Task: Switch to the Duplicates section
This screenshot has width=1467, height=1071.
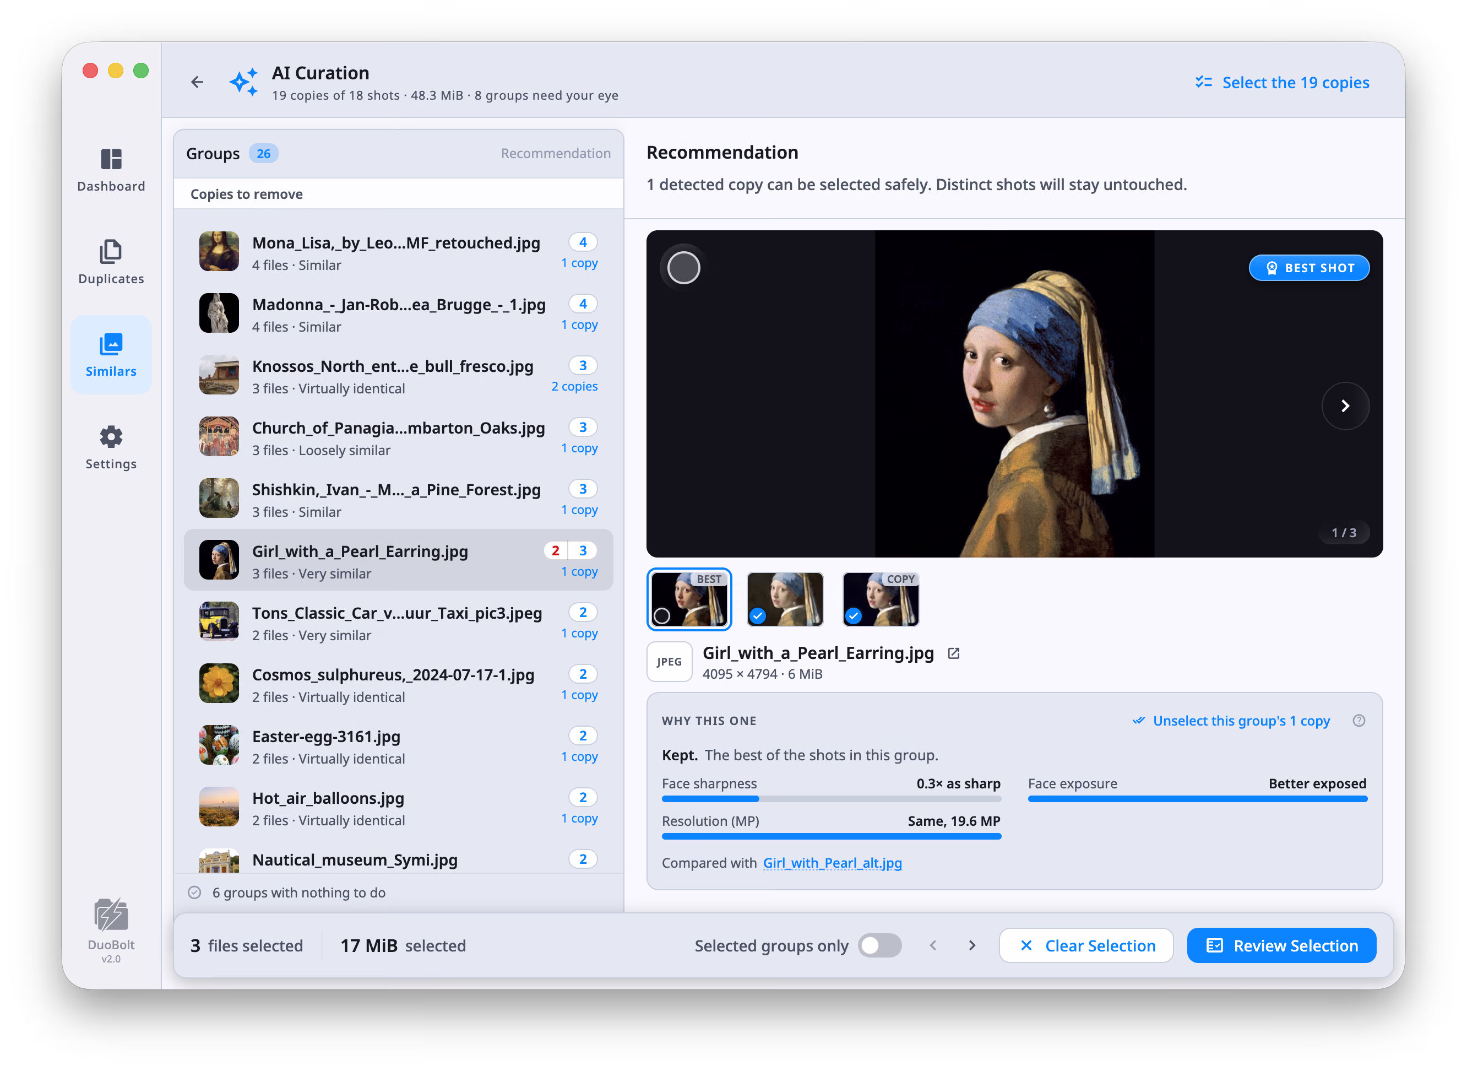Action: pos(111,263)
